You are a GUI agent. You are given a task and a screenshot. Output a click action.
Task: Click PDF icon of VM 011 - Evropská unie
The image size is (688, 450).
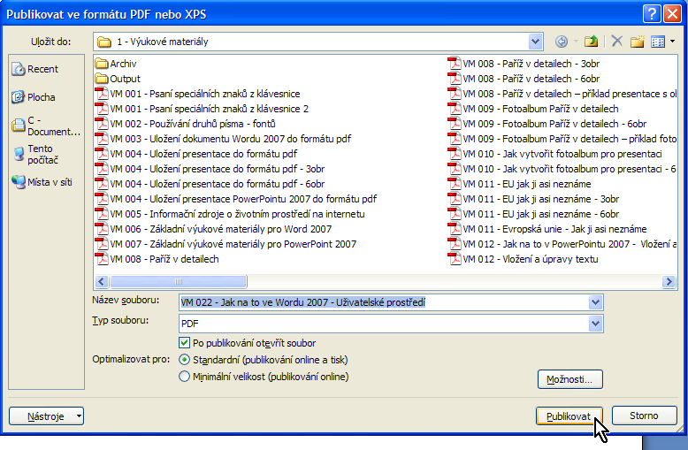[455, 229]
